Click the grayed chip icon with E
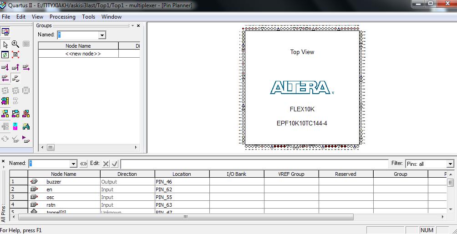457x234 pixels. coord(26,90)
